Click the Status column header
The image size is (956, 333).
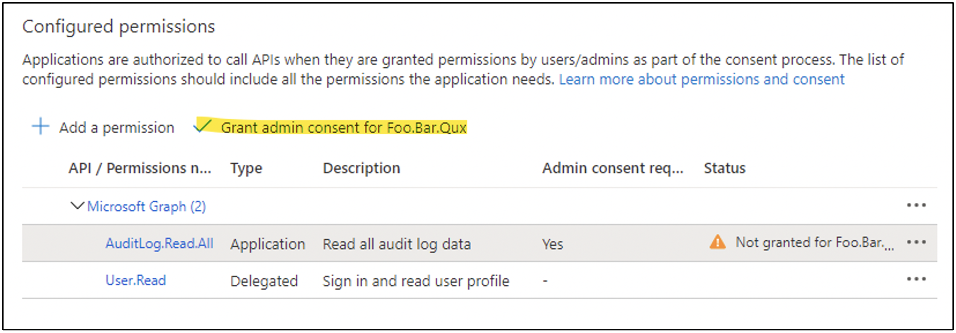[x=725, y=168]
